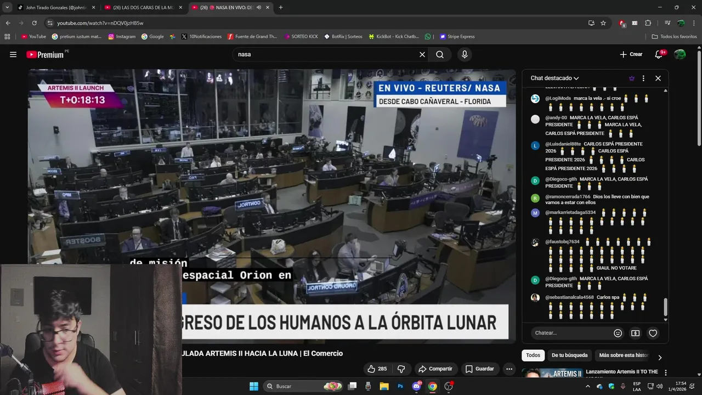Click the magnifier search button
Image resolution: width=702 pixels, height=395 pixels.
(x=440, y=54)
